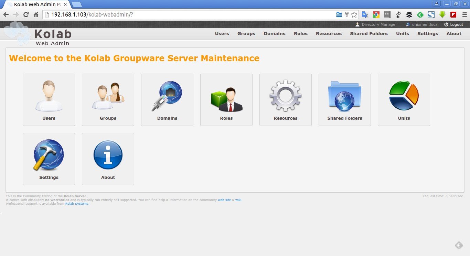Select the Kolab Web Admin browser tab
This screenshot has height=256, width=470.
(36, 4)
